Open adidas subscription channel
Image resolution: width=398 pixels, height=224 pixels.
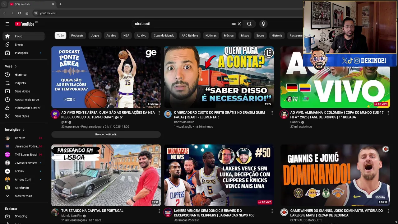click(24, 171)
